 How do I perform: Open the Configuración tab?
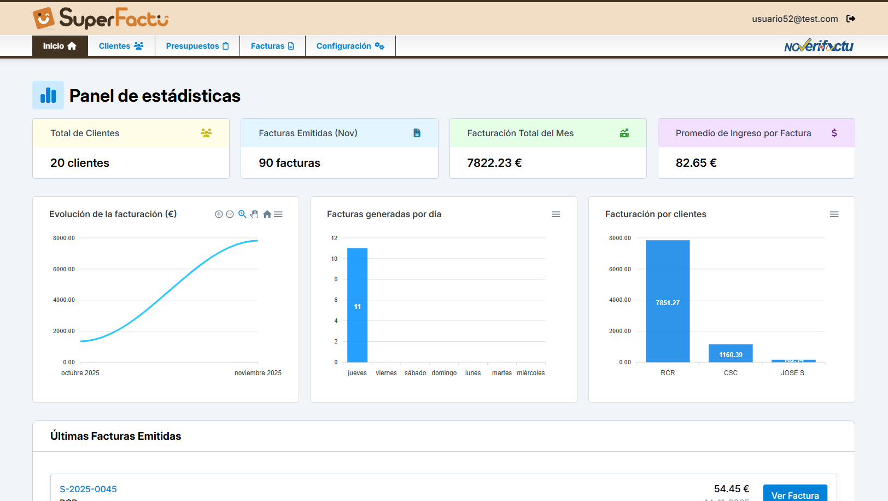pyautogui.click(x=350, y=46)
